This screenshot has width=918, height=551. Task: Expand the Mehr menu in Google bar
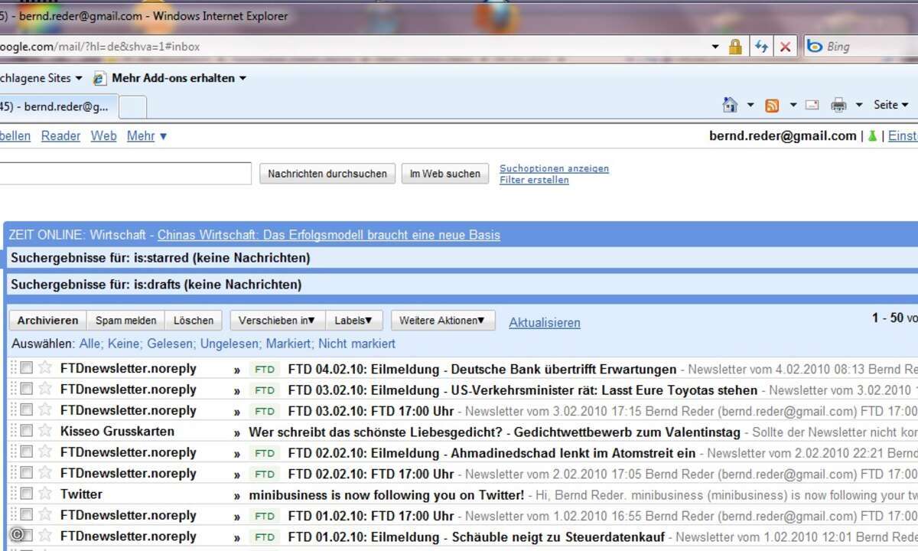[x=147, y=136]
